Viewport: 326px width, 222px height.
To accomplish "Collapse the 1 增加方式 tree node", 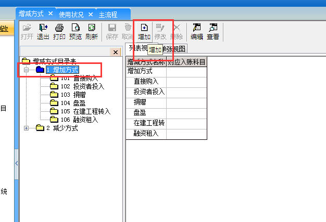I will (x=27, y=70).
